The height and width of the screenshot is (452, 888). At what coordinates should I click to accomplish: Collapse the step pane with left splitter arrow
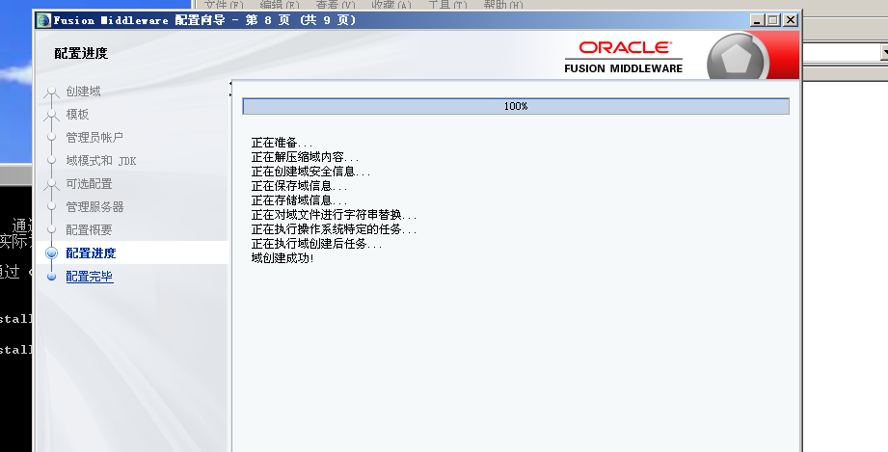(x=230, y=84)
